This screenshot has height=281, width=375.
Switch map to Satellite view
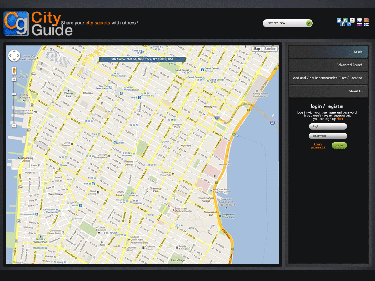(x=270, y=49)
